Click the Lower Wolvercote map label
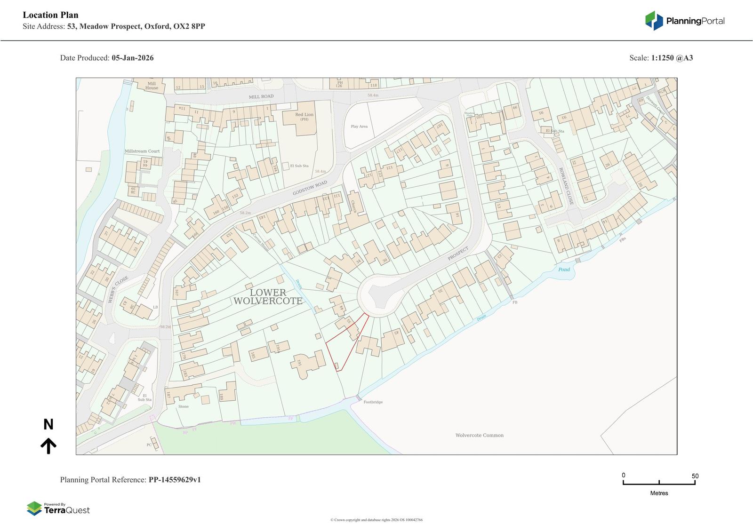Screen dimensions: 753x532 tap(268, 297)
